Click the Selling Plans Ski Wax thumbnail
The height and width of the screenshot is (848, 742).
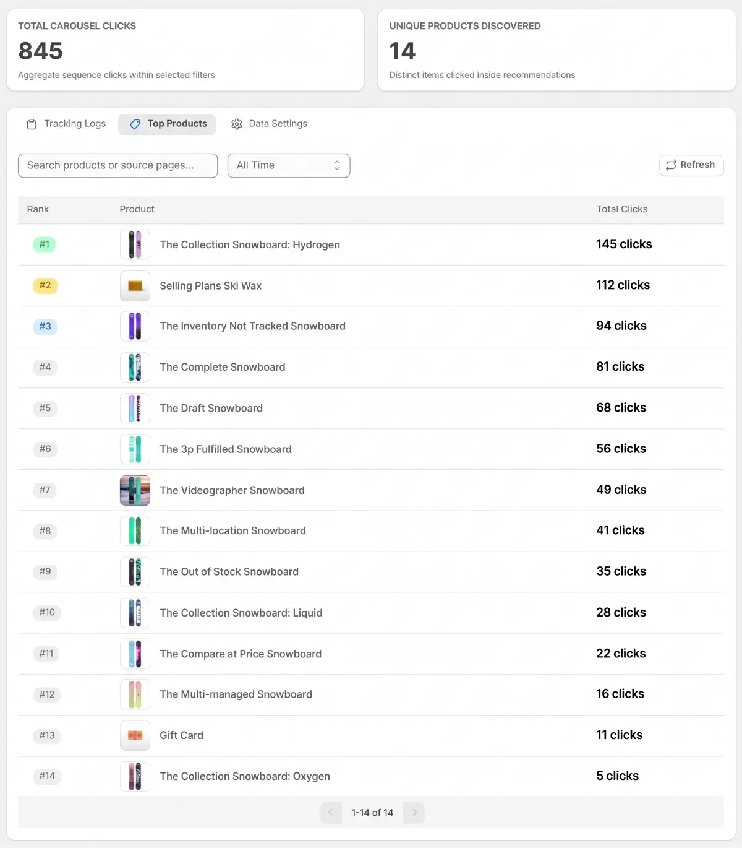tap(135, 285)
